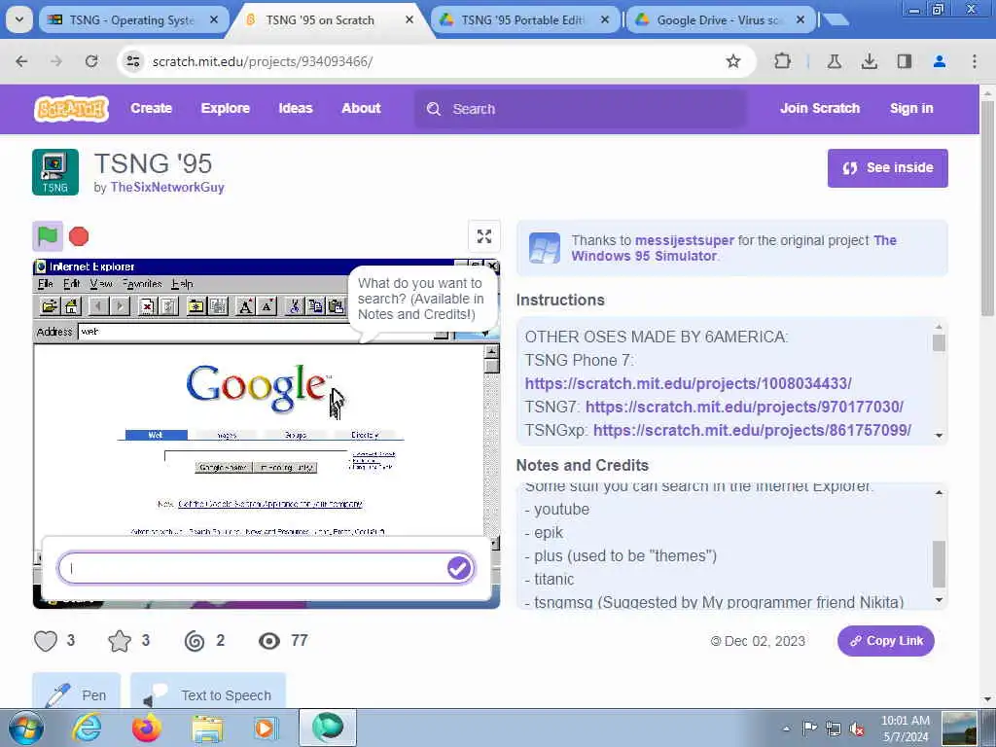Click the yellow Favorites folder toolbar icon
The width and height of the screenshot is (996, 747).
196,306
